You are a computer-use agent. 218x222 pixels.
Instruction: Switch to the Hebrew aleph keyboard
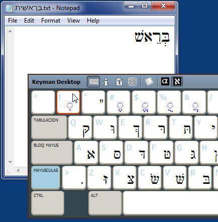[177, 81]
